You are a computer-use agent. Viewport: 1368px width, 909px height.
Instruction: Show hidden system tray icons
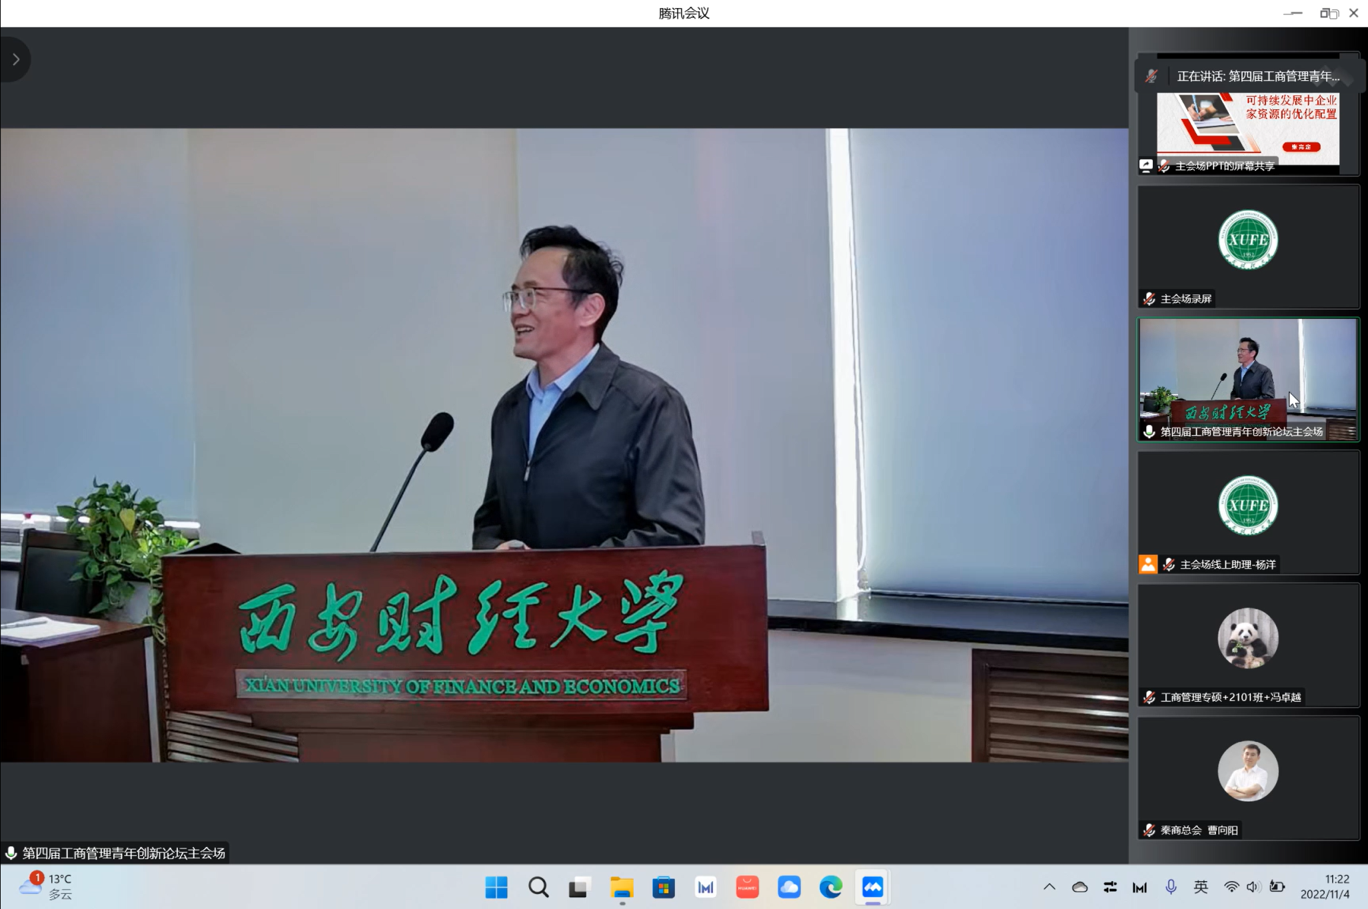pos(1049,887)
